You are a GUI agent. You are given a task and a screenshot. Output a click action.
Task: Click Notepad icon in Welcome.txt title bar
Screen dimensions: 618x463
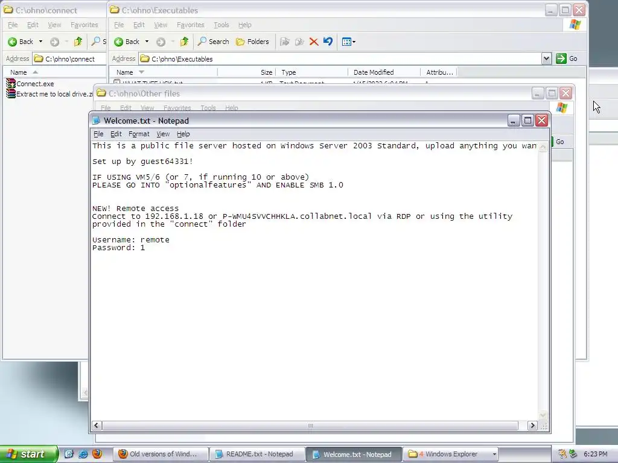[96, 121]
